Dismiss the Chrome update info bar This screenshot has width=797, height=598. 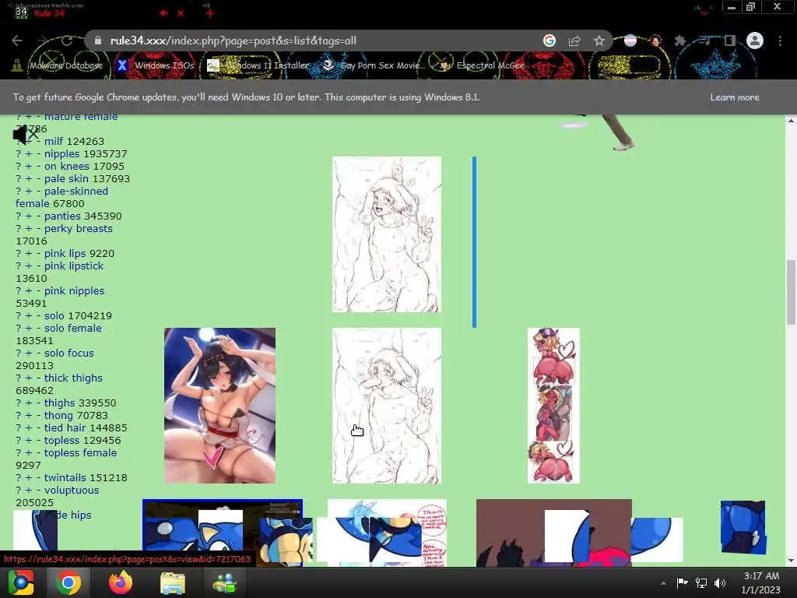pyautogui.click(x=778, y=97)
